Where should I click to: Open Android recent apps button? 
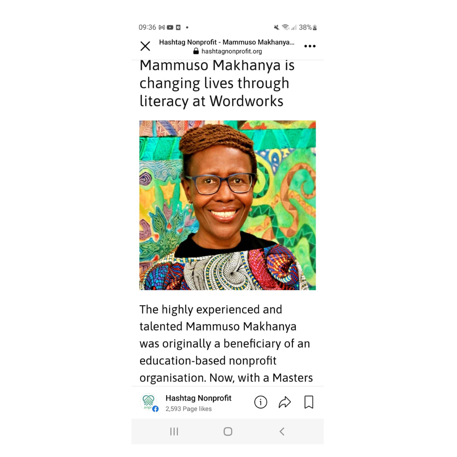174,431
